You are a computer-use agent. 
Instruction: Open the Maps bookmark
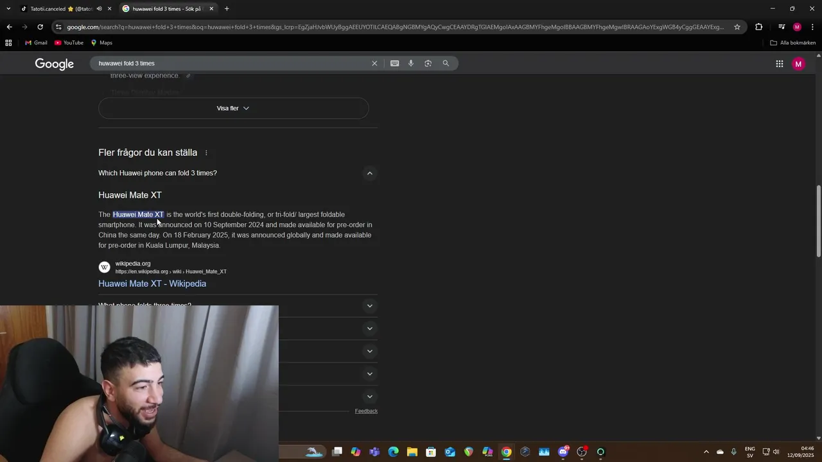click(x=101, y=43)
